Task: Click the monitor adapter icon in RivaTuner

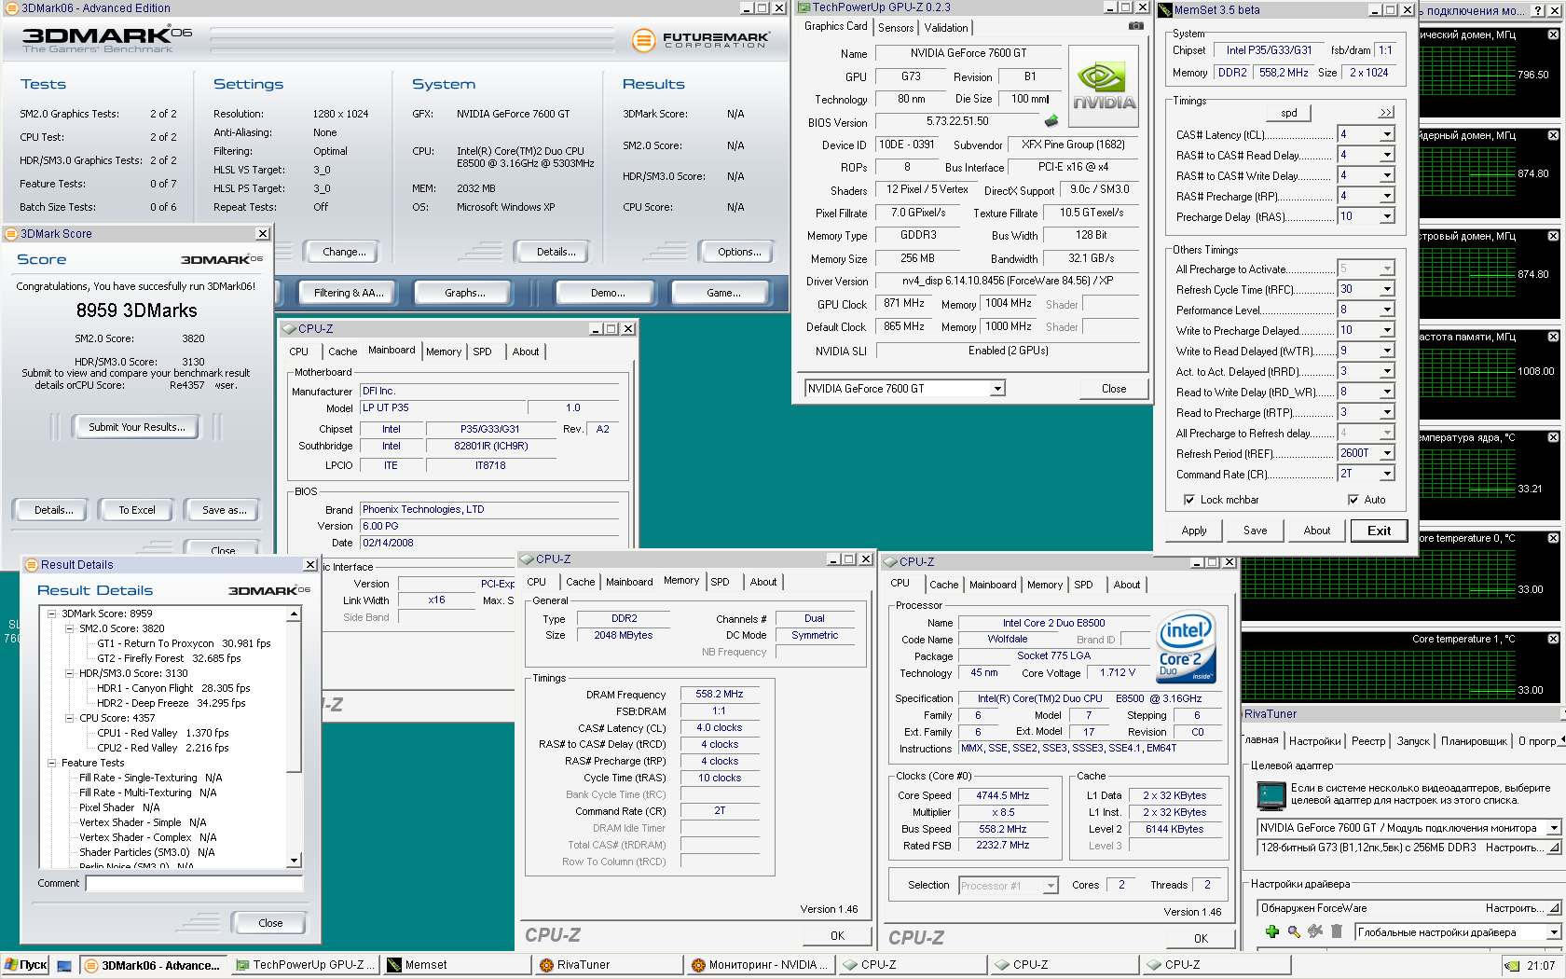Action: tap(1271, 794)
